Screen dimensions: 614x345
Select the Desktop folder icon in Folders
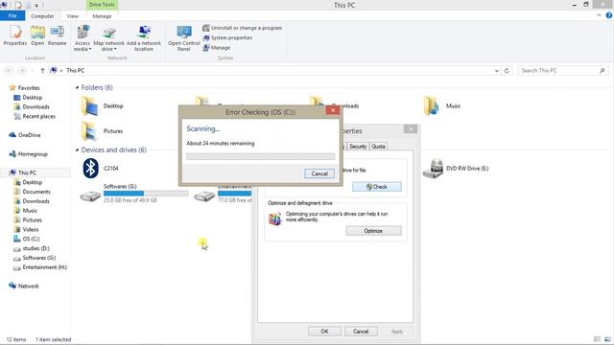pos(89,106)
